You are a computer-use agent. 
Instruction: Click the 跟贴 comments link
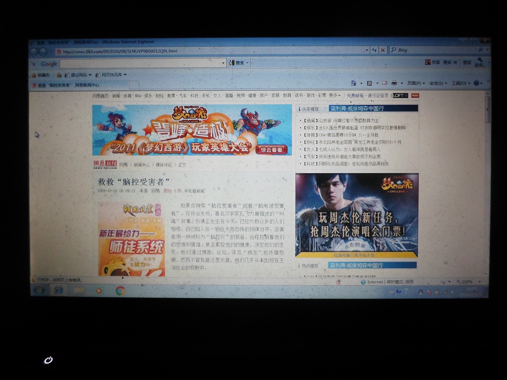(168, 191)
